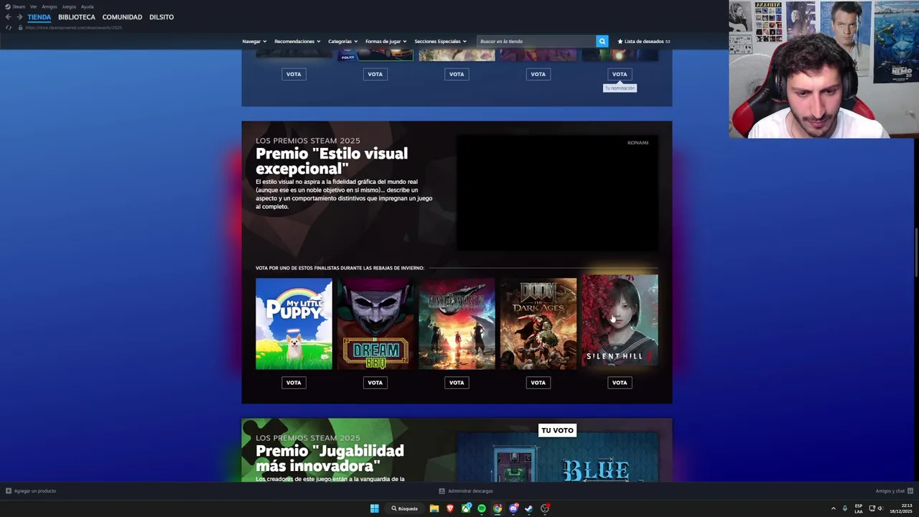Open the Friends and chat icon
This screenshot has height=517, width=919.
pos(910,491)
